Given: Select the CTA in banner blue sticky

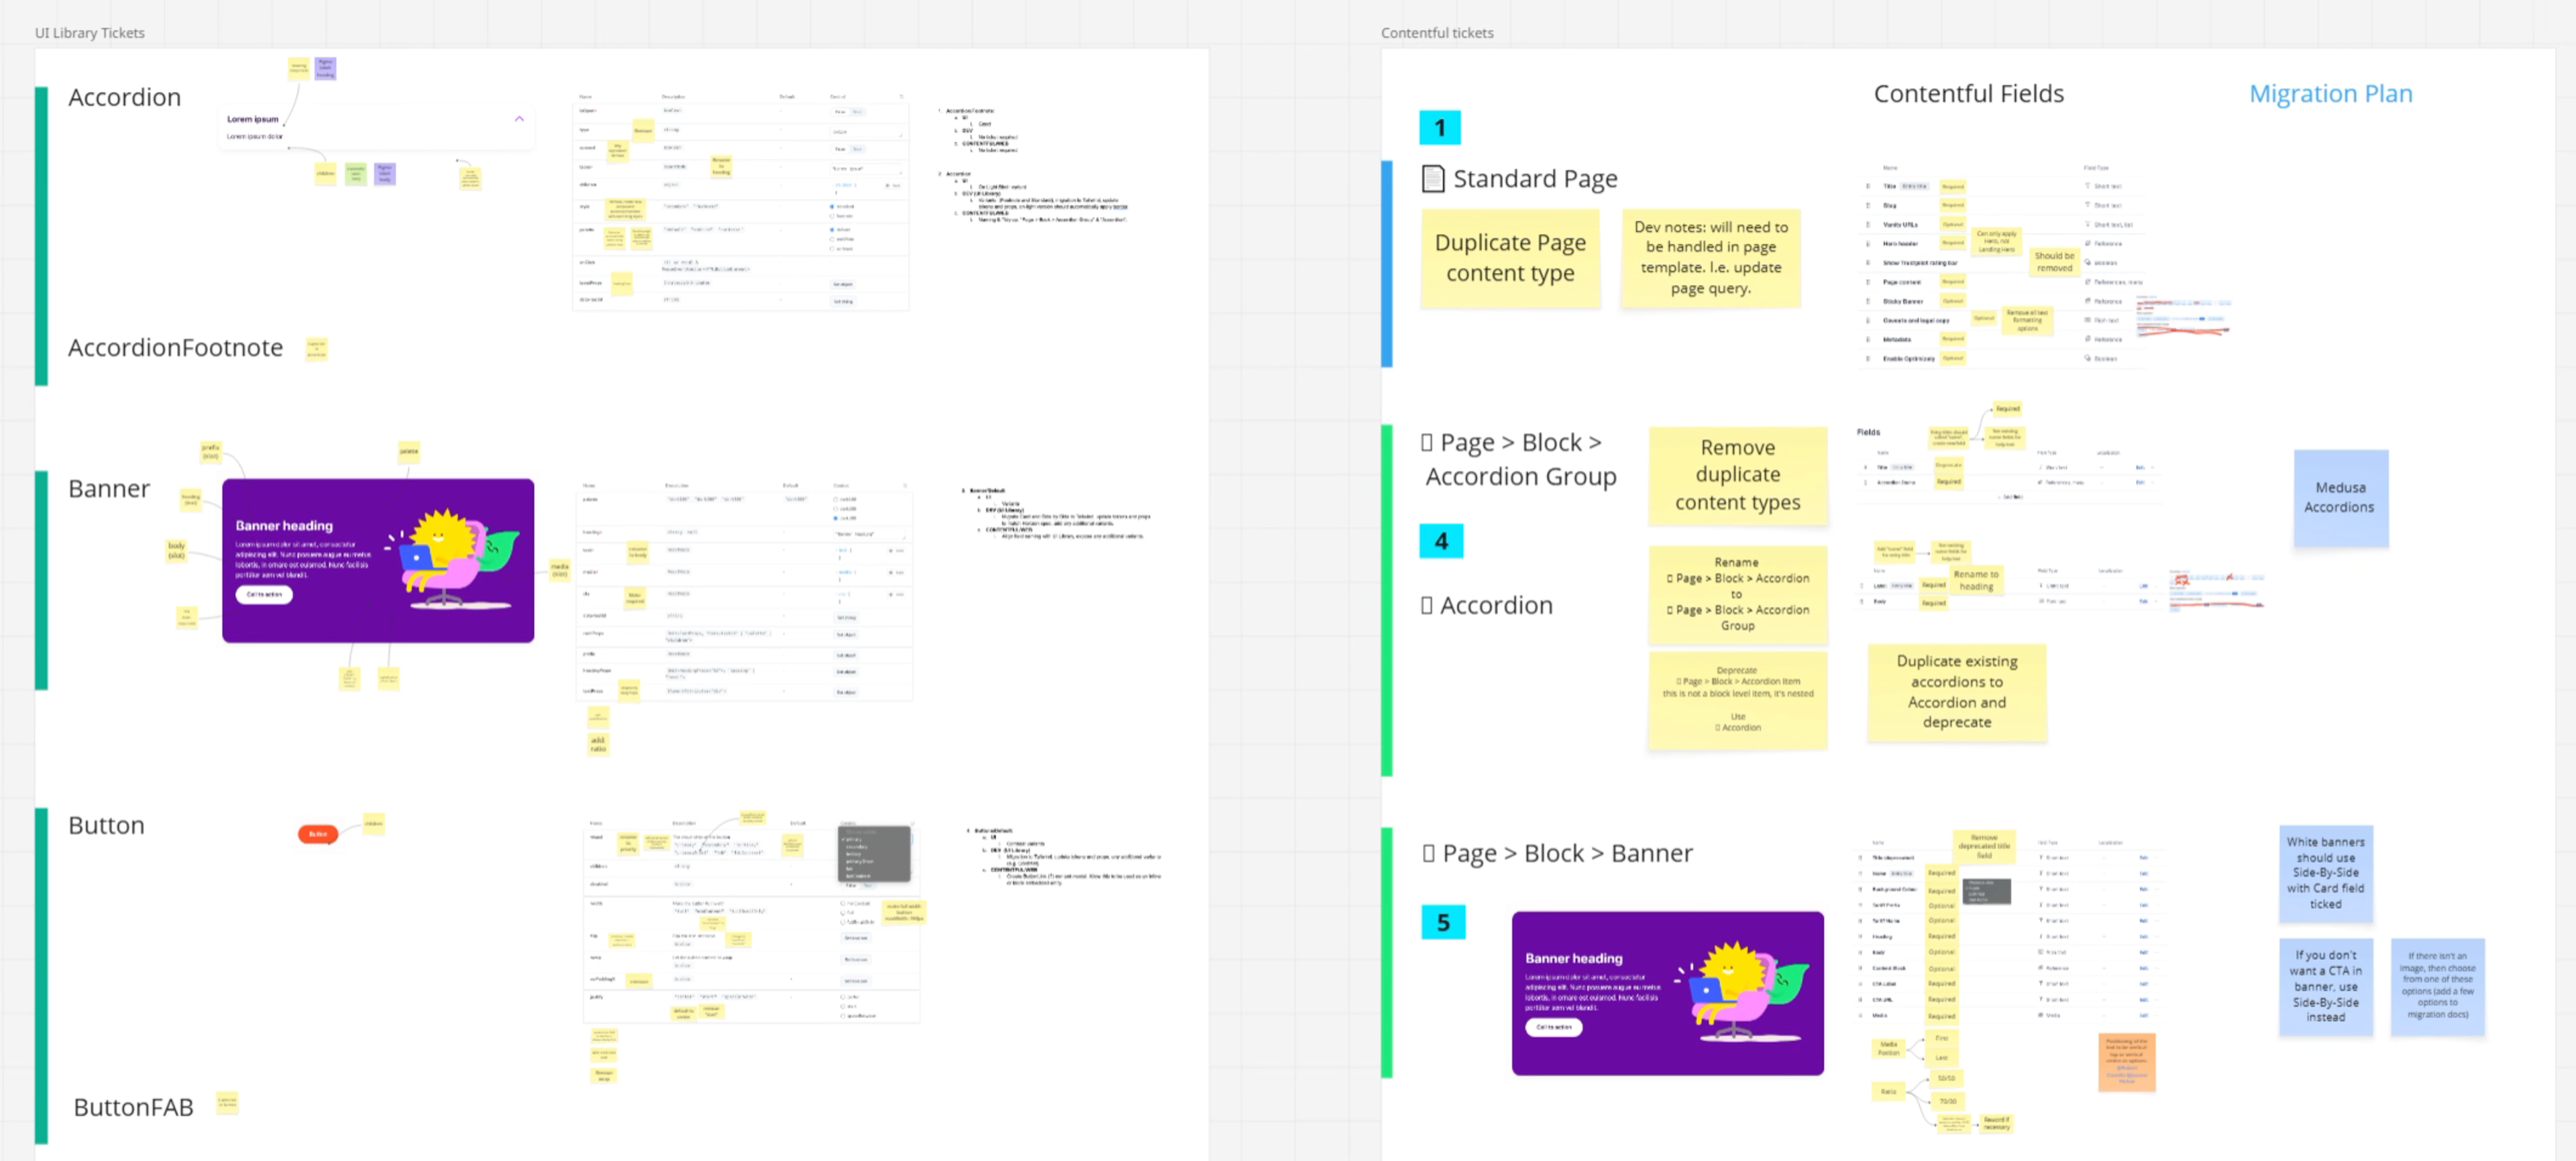Looking at the screenshot, I should (x=2325, y=986).
